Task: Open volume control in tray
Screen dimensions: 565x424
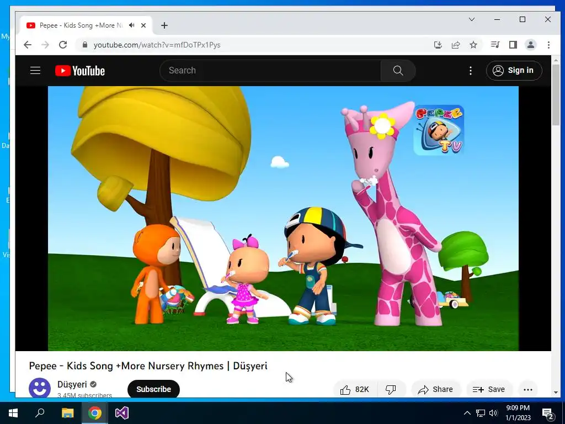Action: (x=493, y=413)
